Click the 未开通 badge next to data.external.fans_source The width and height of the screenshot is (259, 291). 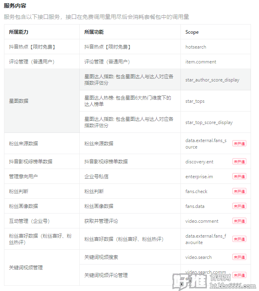pos(239,143)
